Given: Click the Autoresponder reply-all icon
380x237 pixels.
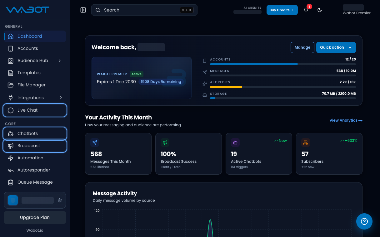Looking at the screenshot, I should (11, 170).
